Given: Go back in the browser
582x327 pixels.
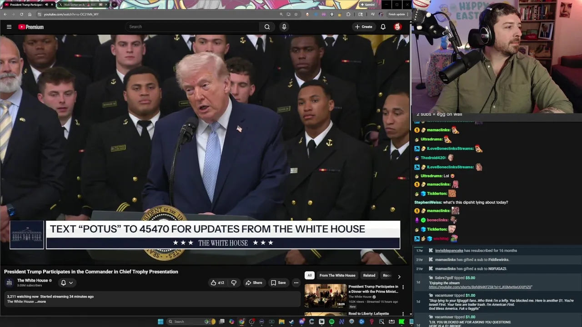Looking at the screenshot, I should (x=5, y=14).
